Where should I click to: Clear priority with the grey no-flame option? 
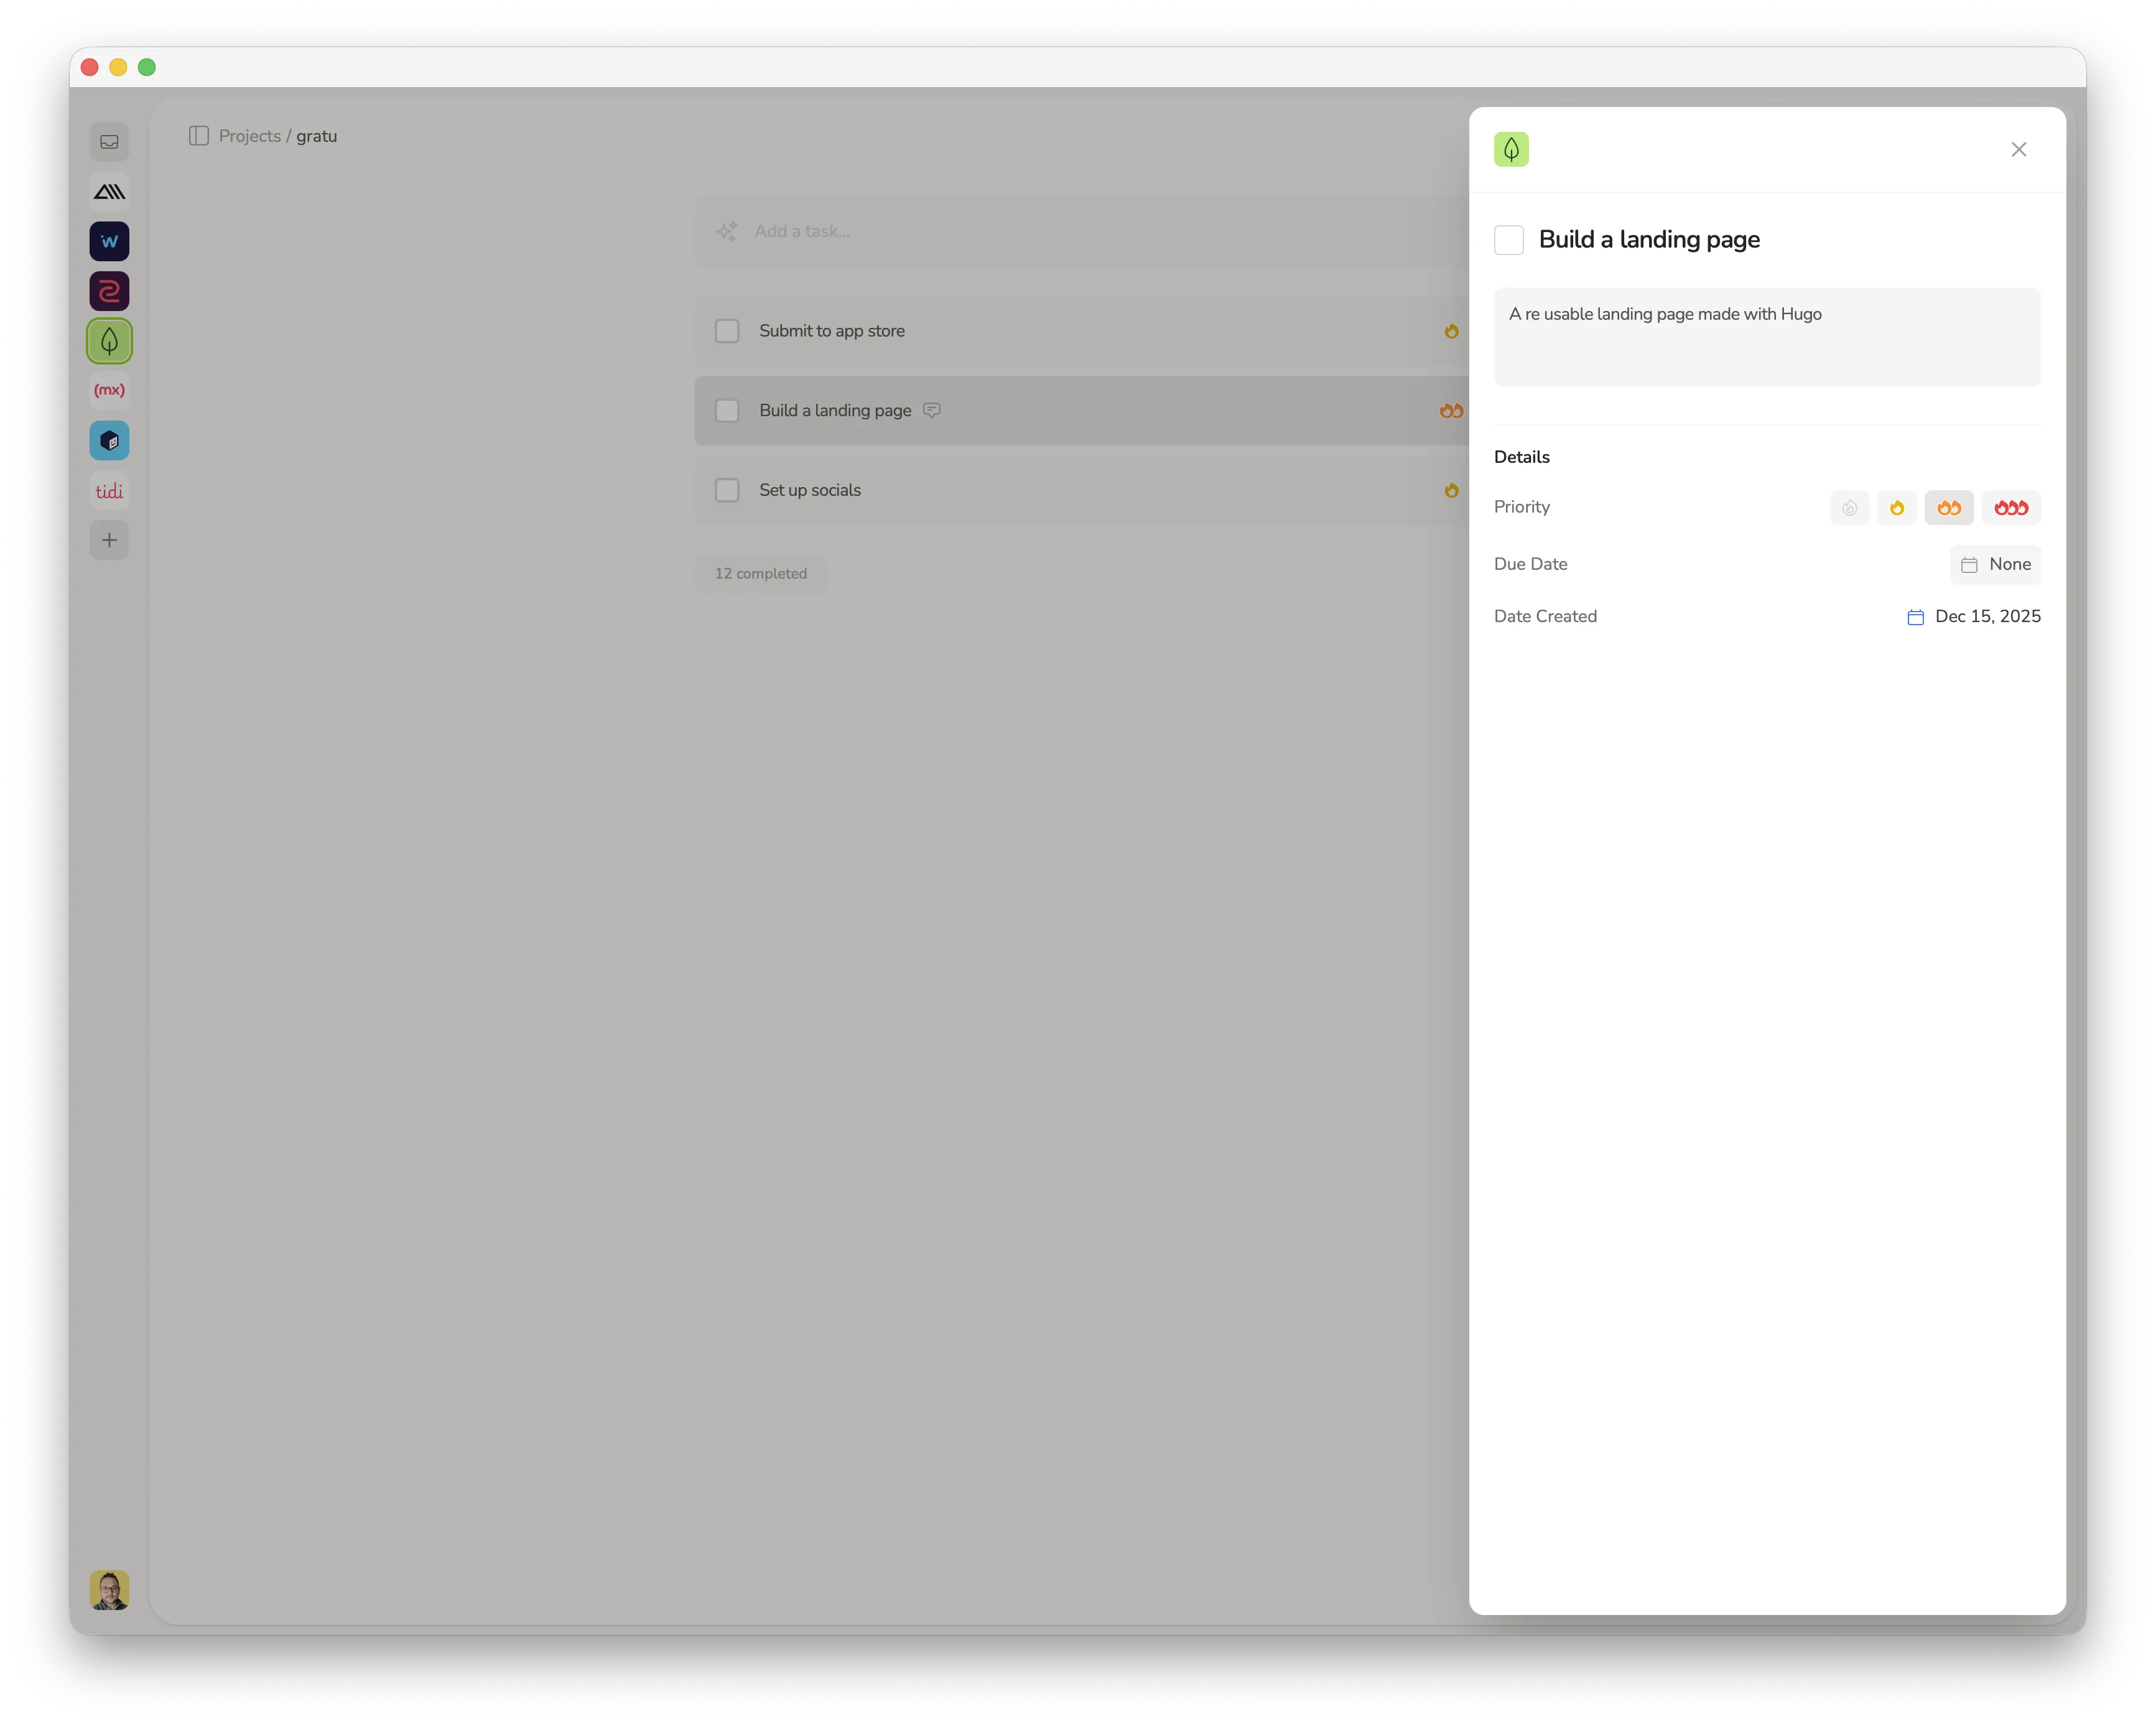[1849, 508]
